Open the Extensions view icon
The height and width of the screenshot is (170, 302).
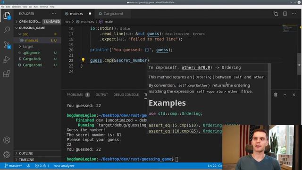pos(7,74)
